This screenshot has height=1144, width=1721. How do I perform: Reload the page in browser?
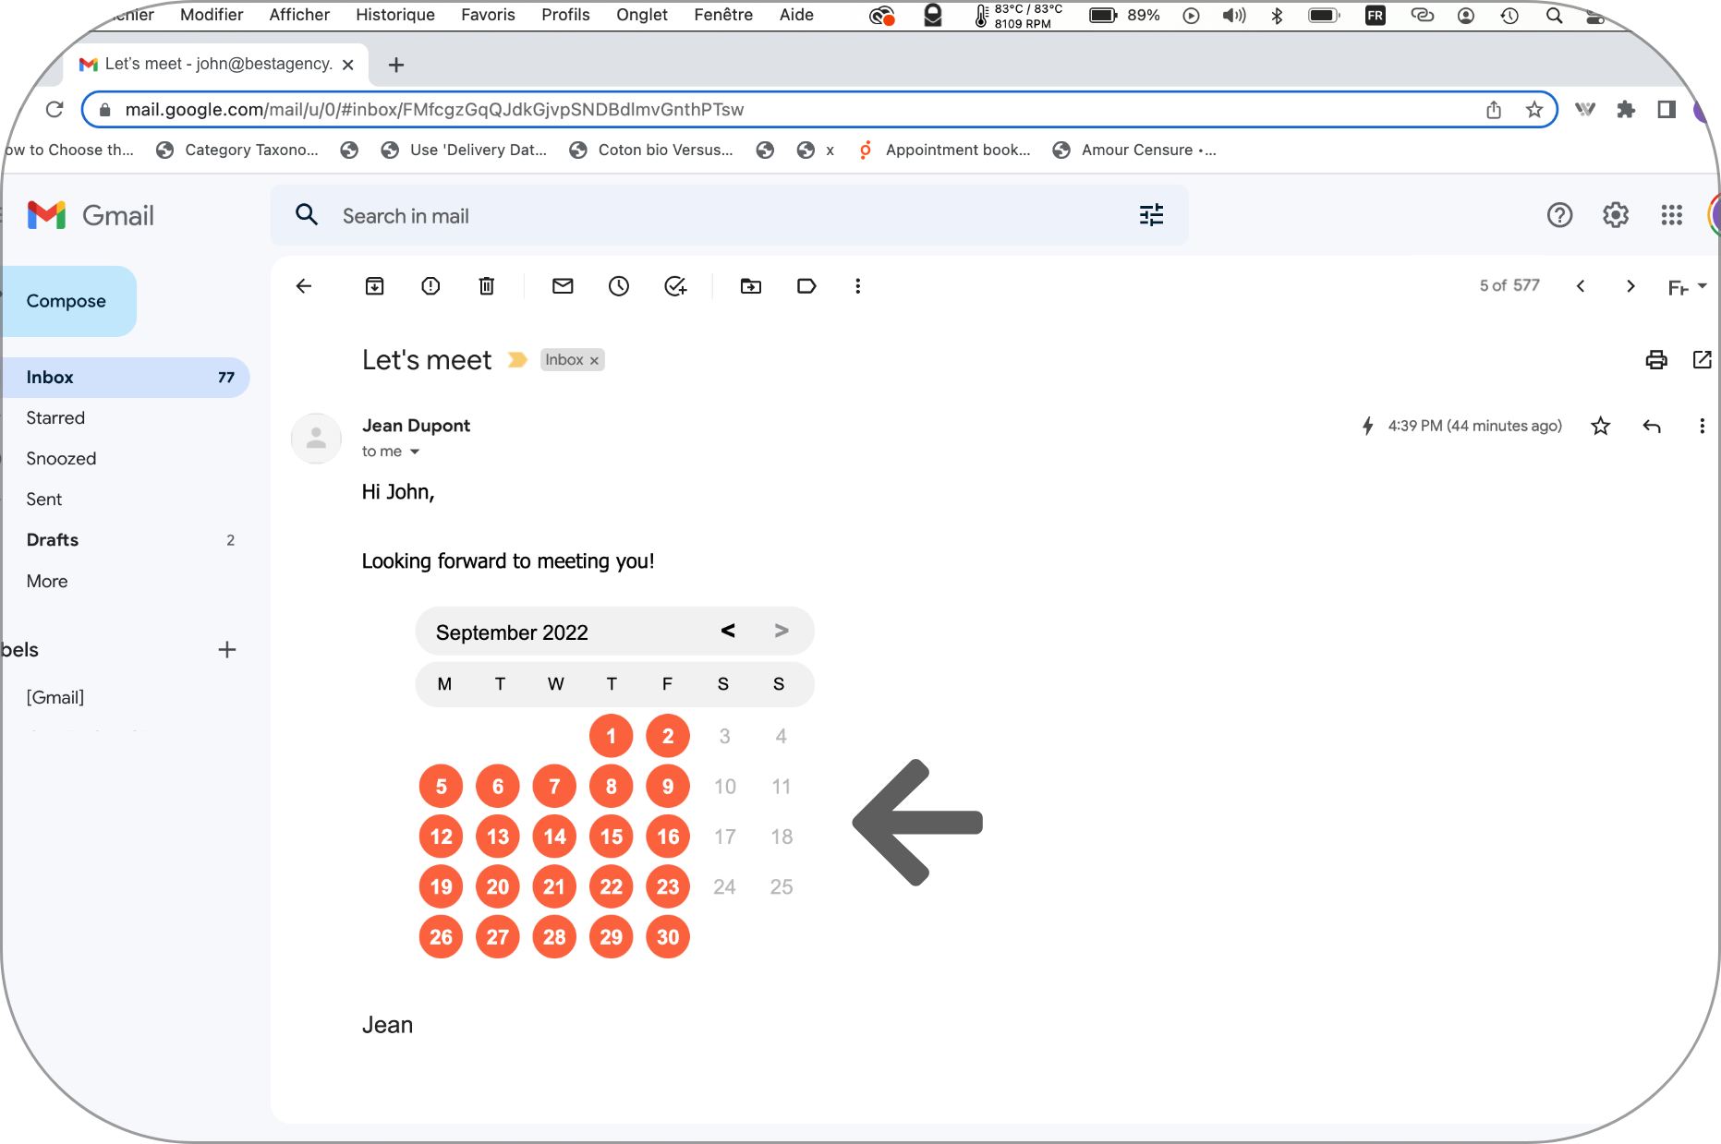[54, 110]
